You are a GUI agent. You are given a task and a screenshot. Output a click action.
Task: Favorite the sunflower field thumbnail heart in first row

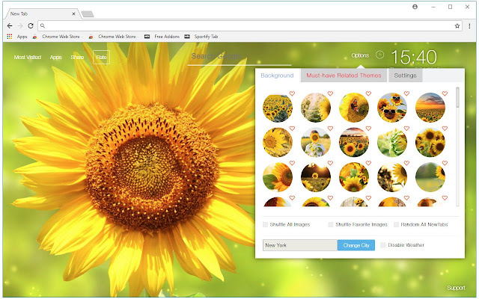coord(292,93)
